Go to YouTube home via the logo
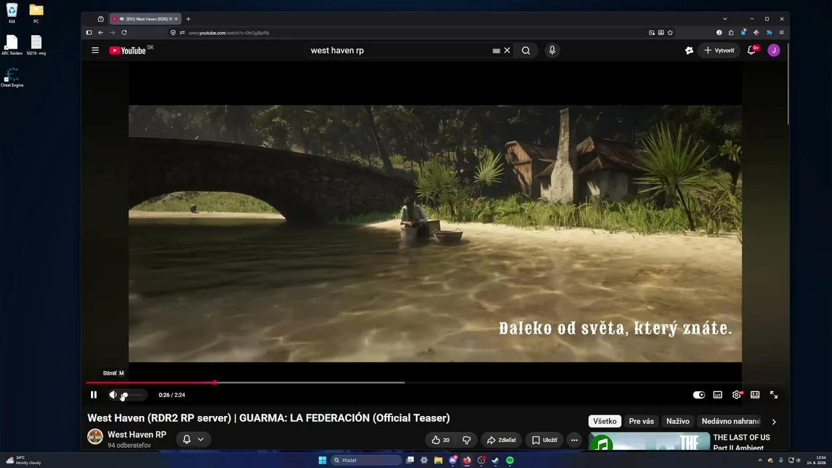This screenshot has width=832, height=468. click(127, 50)
